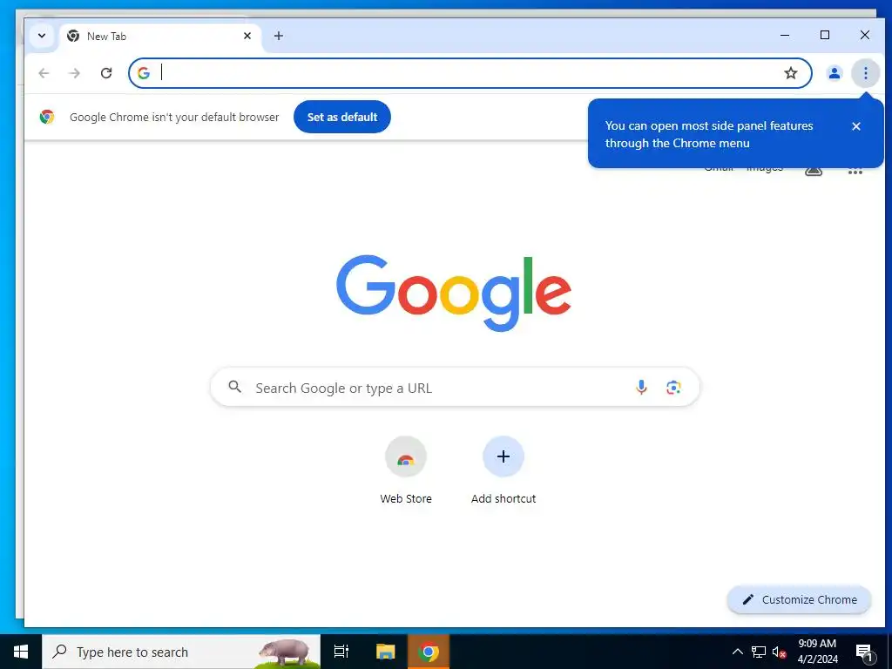The width and height of the screenshot is (892, 669).
Task: Open the tab search dropdown arrow
Action: 42,36
